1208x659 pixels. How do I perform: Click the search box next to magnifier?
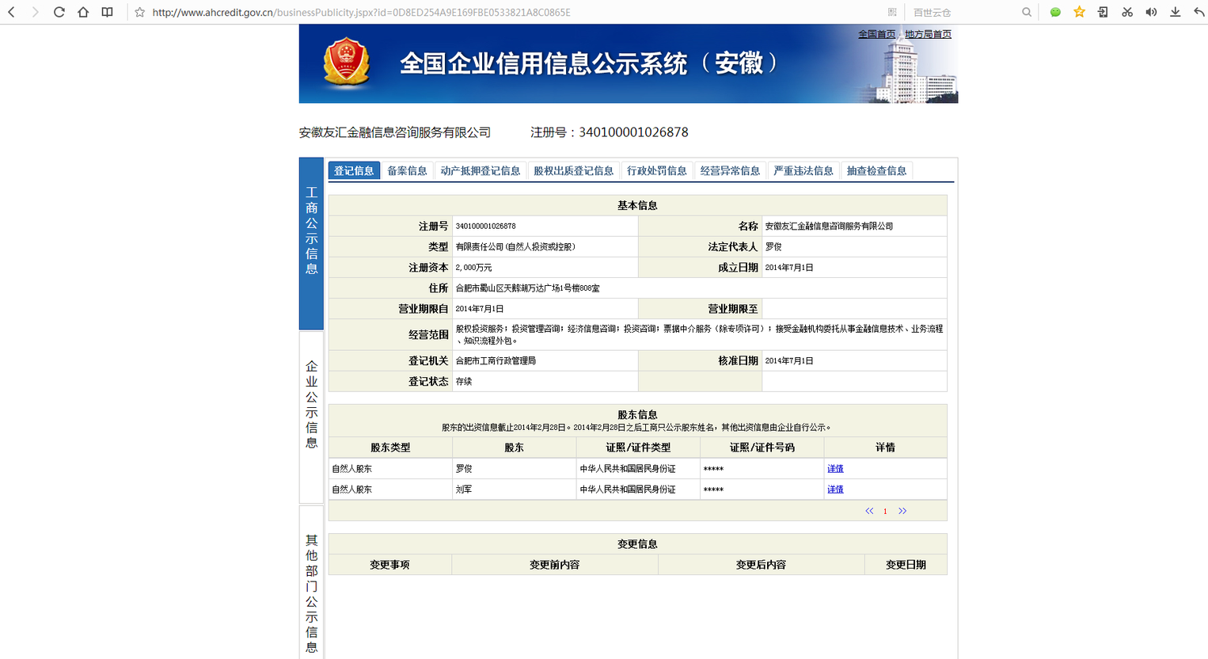(x=962, y=13)
